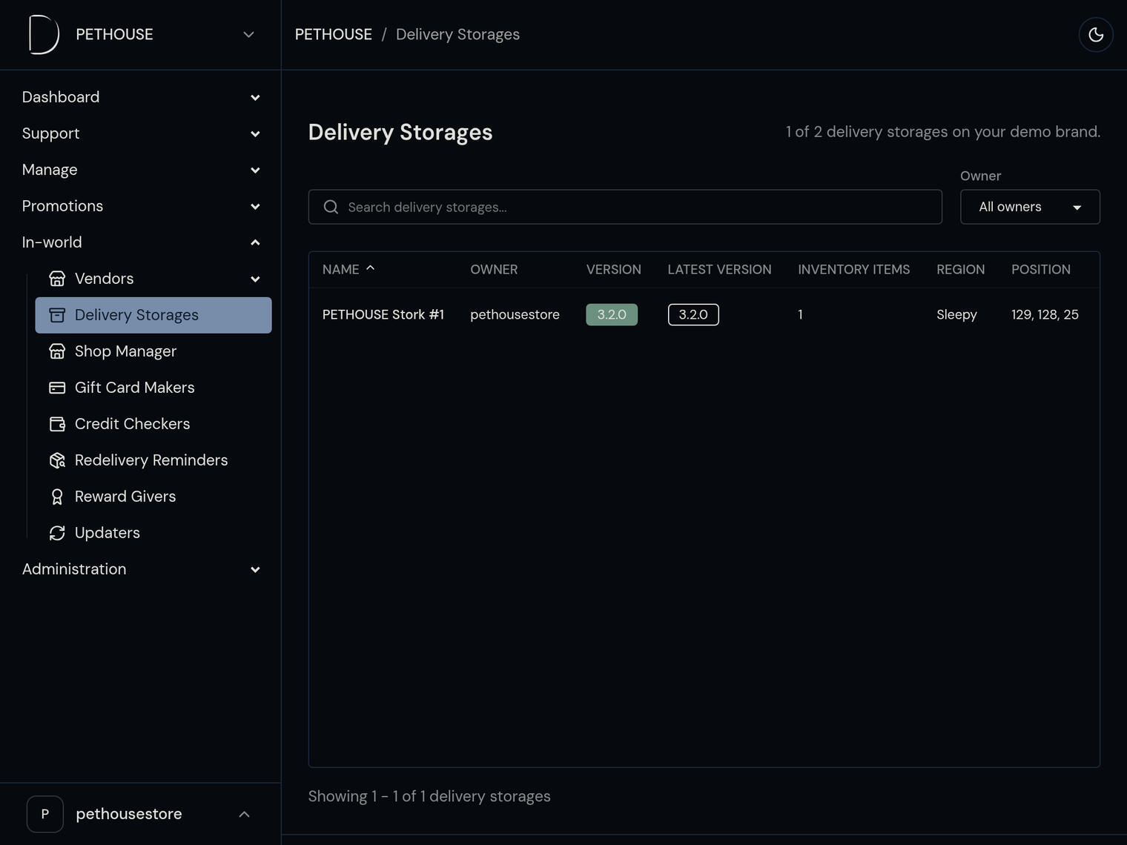Click the Reward Givers ribbon icon
This screenshot has width=1127, height=845.
[x=57, y=497]
